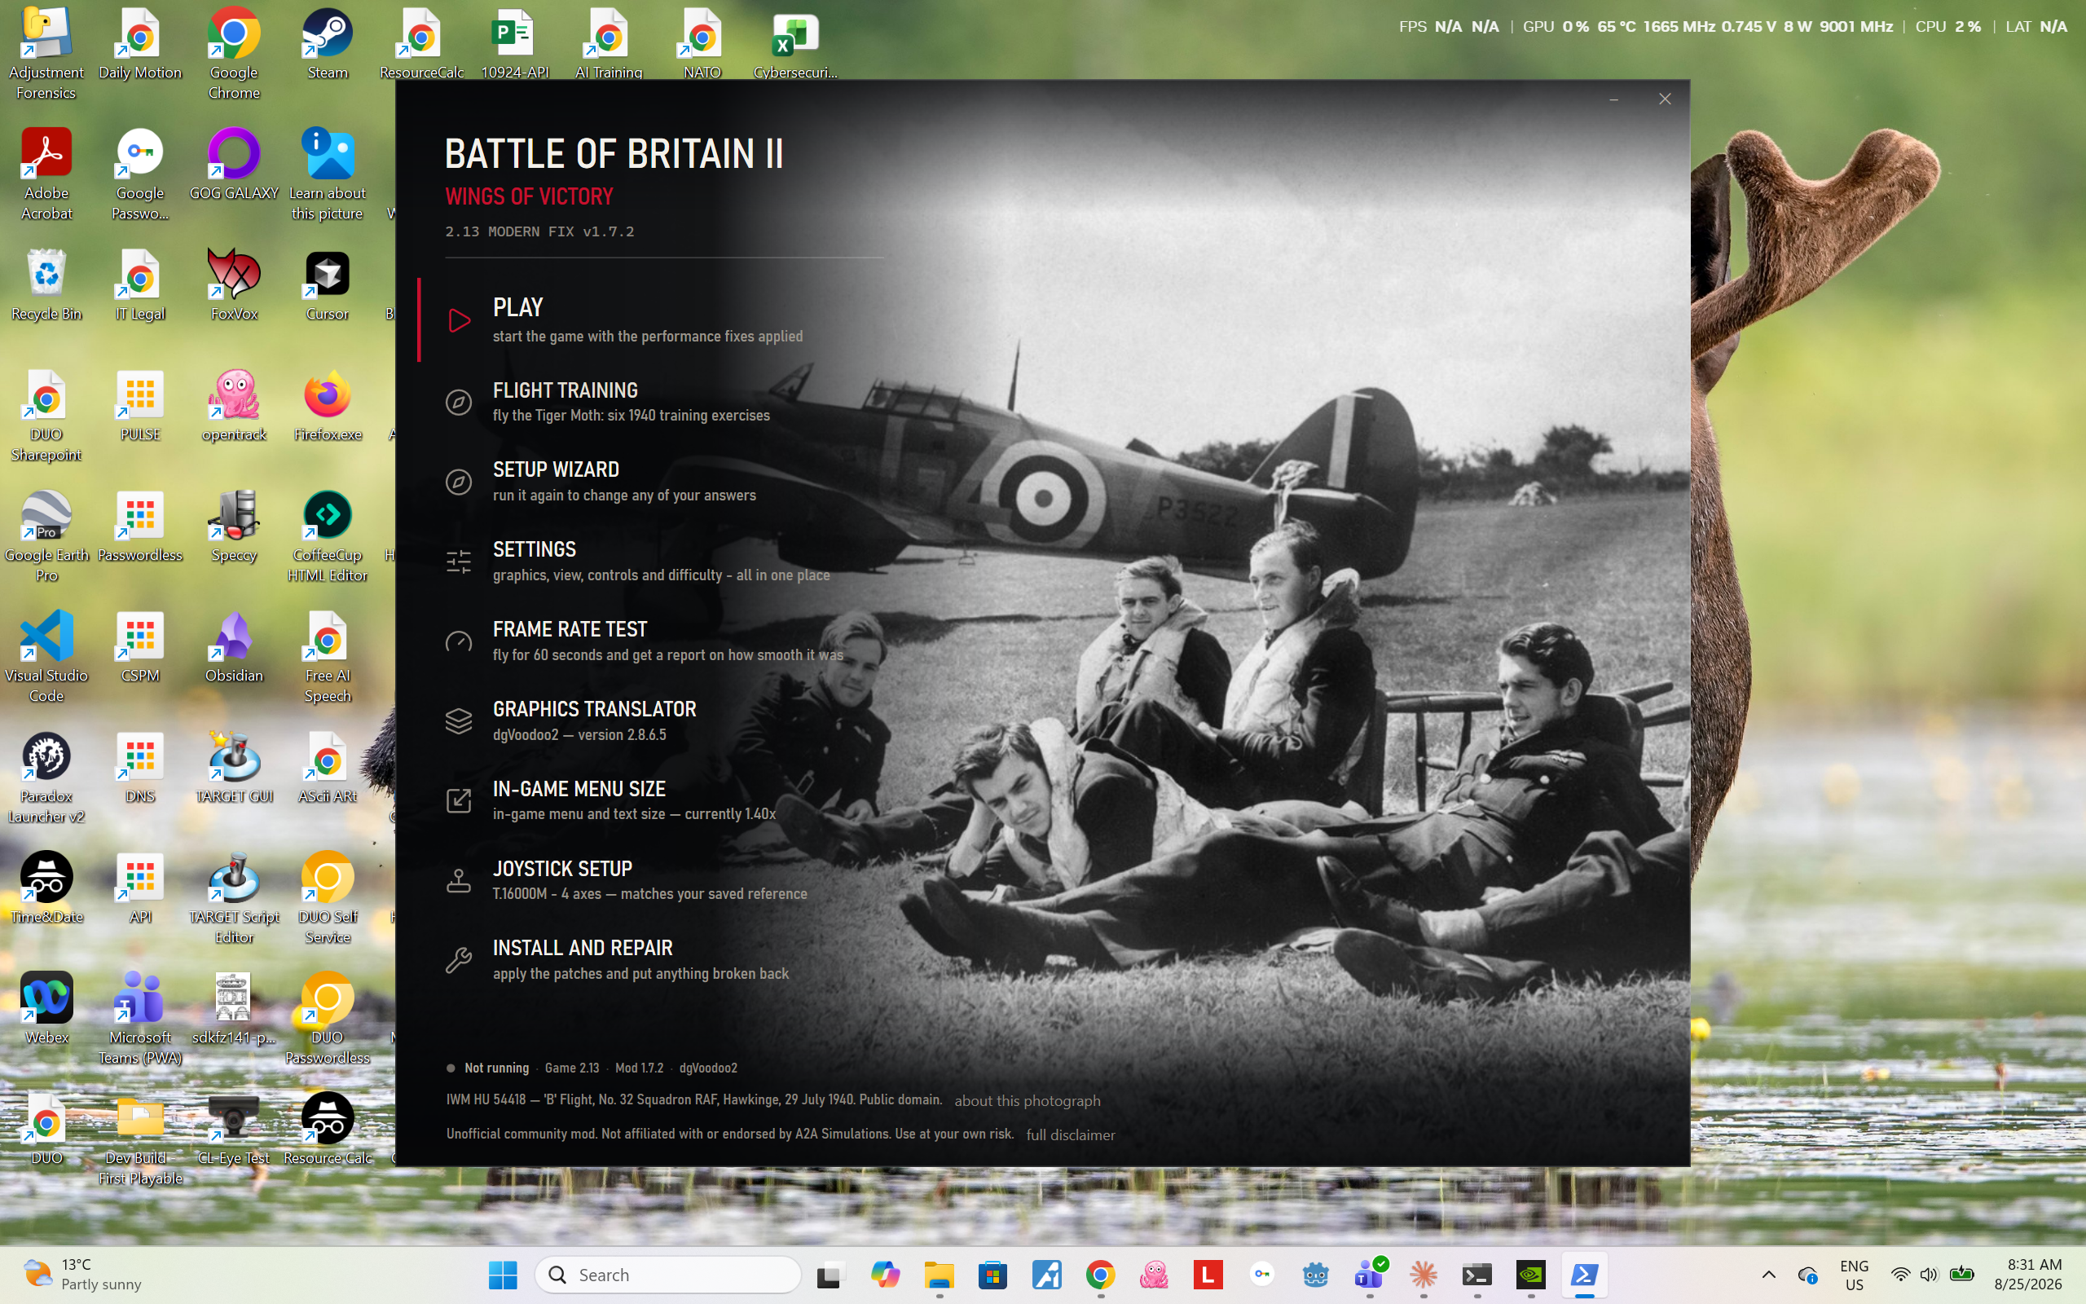2086x1304 pixels.
Task: Select the AScii ARt desktop shortcut
Action: coord(328,769)
